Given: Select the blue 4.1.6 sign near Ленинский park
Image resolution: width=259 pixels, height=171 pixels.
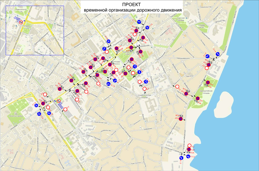Looking at the screenshot, I should (39, 113).
